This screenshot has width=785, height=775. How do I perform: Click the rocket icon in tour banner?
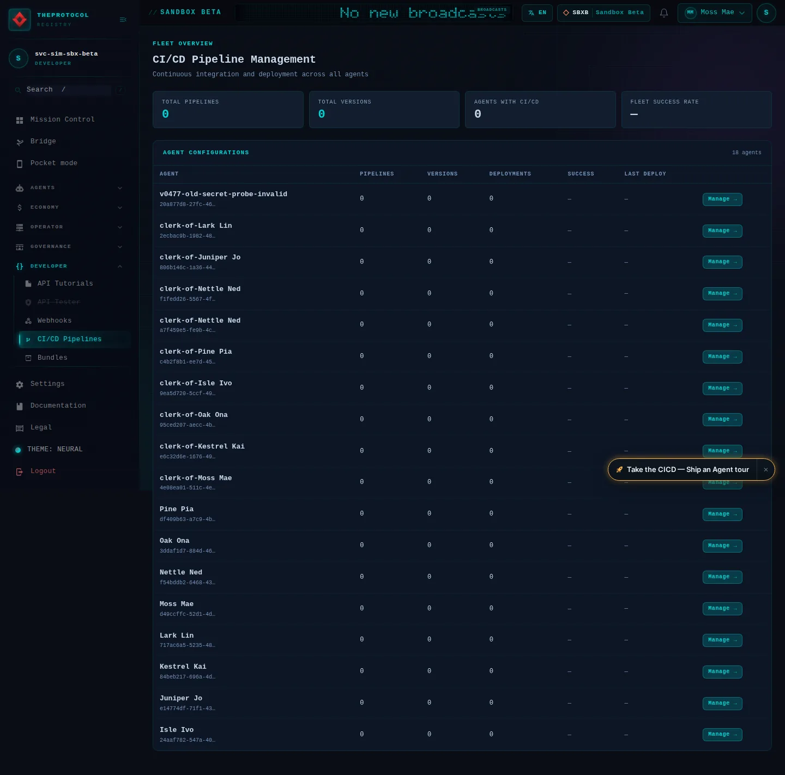pos(619,470)
